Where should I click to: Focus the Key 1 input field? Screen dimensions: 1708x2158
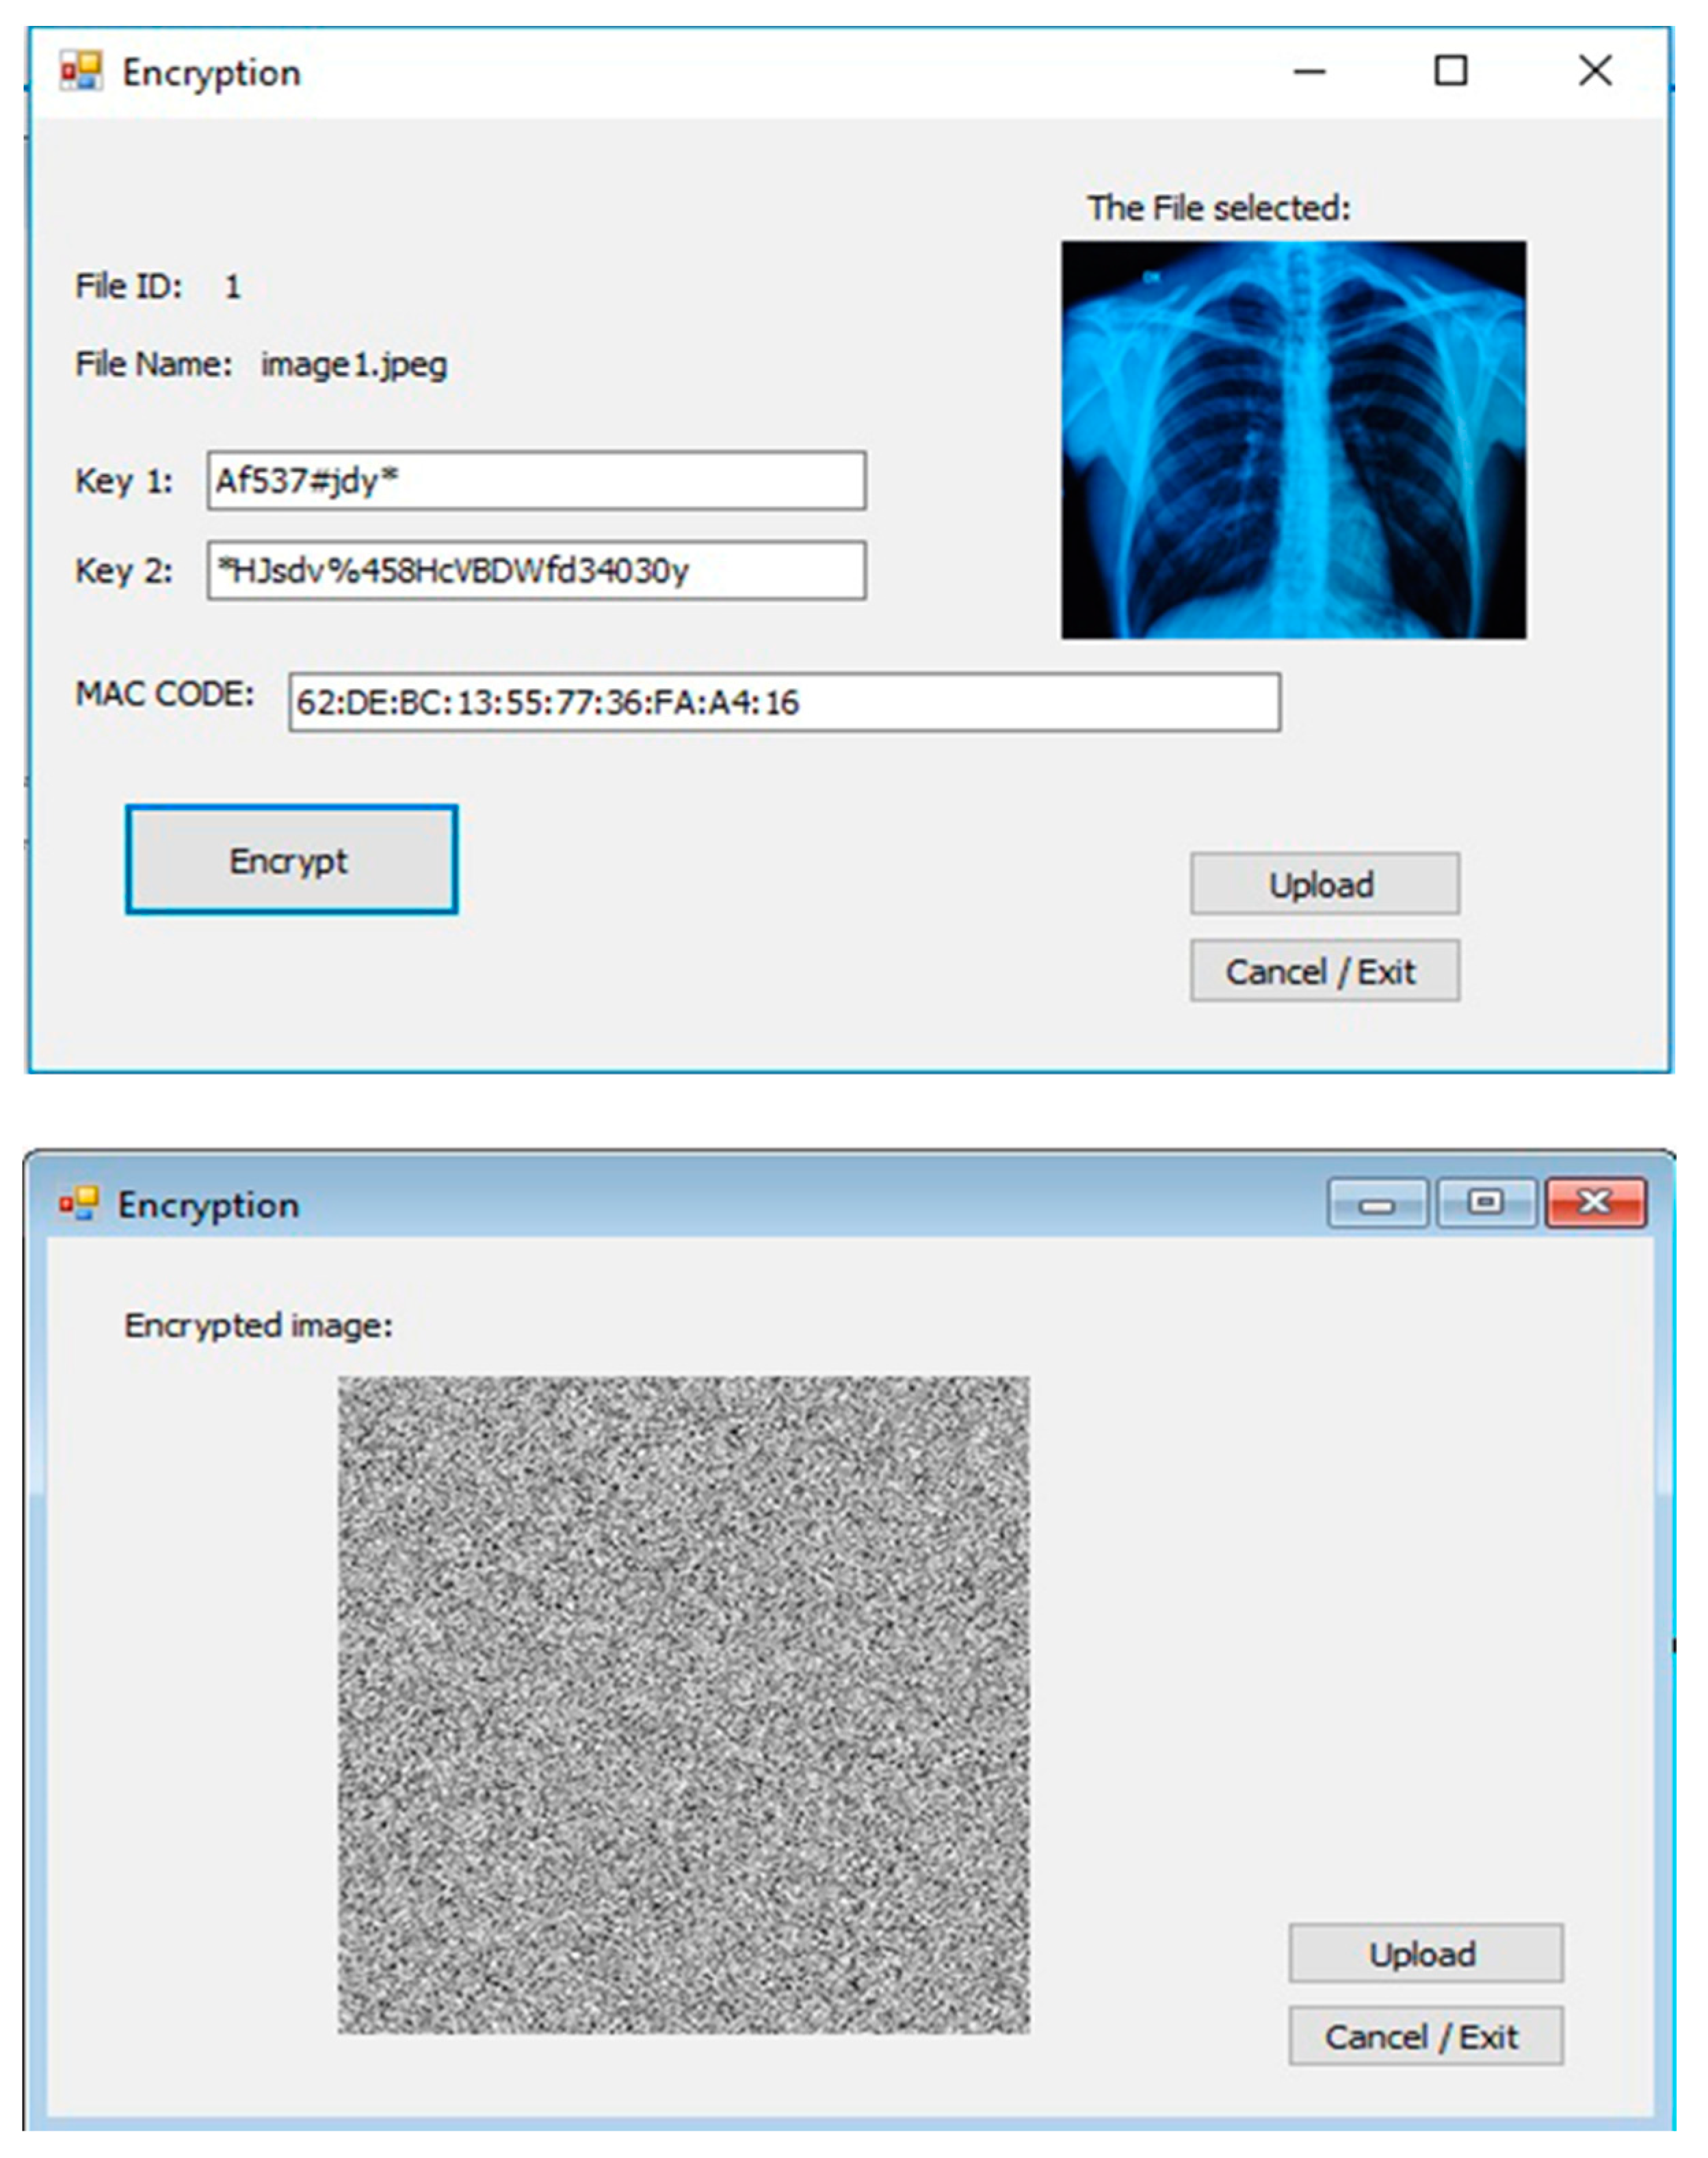(536, 481)
